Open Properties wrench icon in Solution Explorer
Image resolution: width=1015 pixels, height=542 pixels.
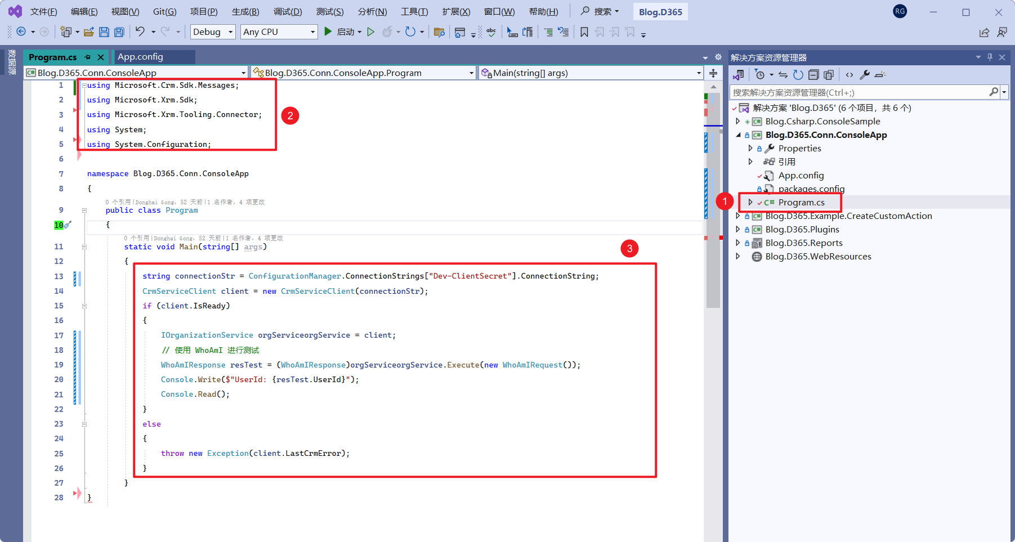tap(865, 75)
